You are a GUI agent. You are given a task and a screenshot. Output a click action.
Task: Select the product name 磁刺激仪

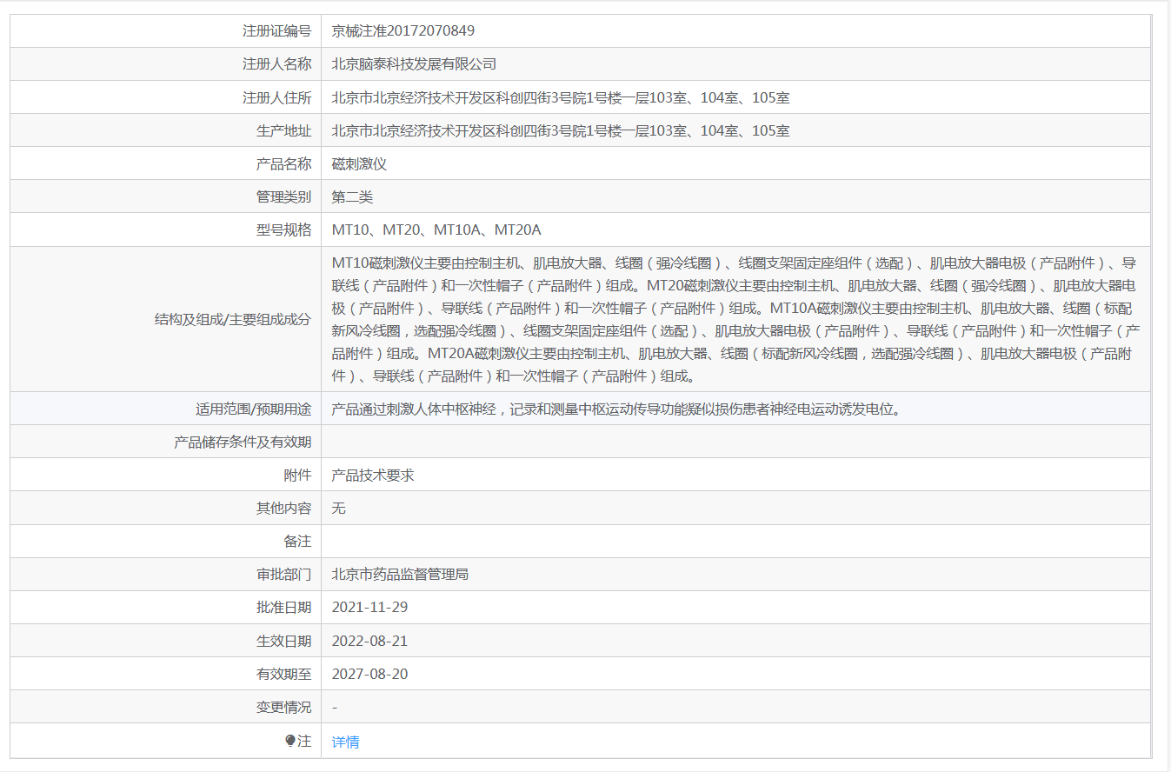click(x=359, y=164)
